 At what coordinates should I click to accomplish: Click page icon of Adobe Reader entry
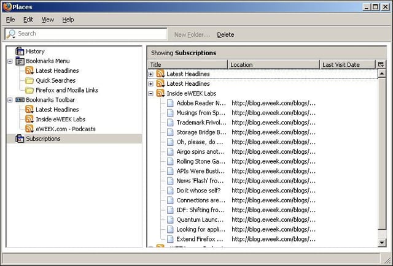170,103
